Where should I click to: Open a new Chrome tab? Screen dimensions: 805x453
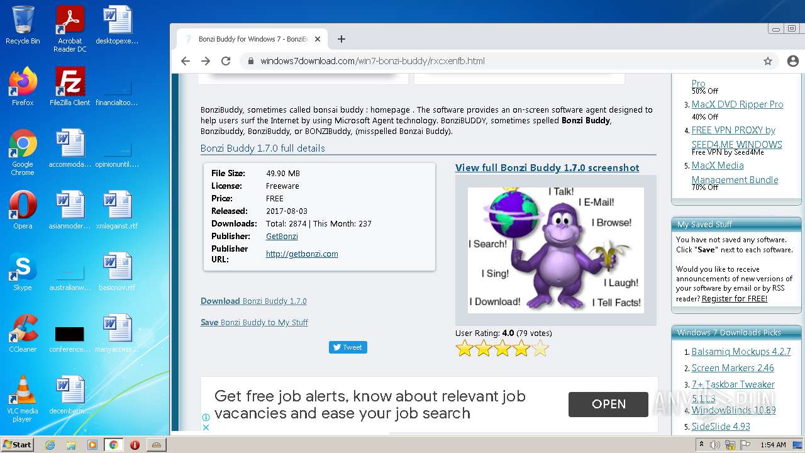click(x=341, y=39)
